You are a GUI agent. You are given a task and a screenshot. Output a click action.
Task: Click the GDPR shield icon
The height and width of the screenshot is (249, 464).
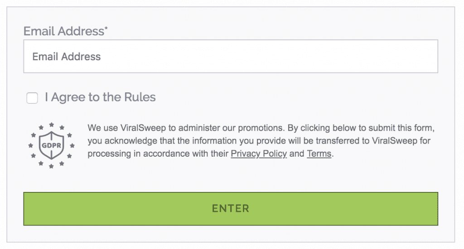(x=52, y=145)
